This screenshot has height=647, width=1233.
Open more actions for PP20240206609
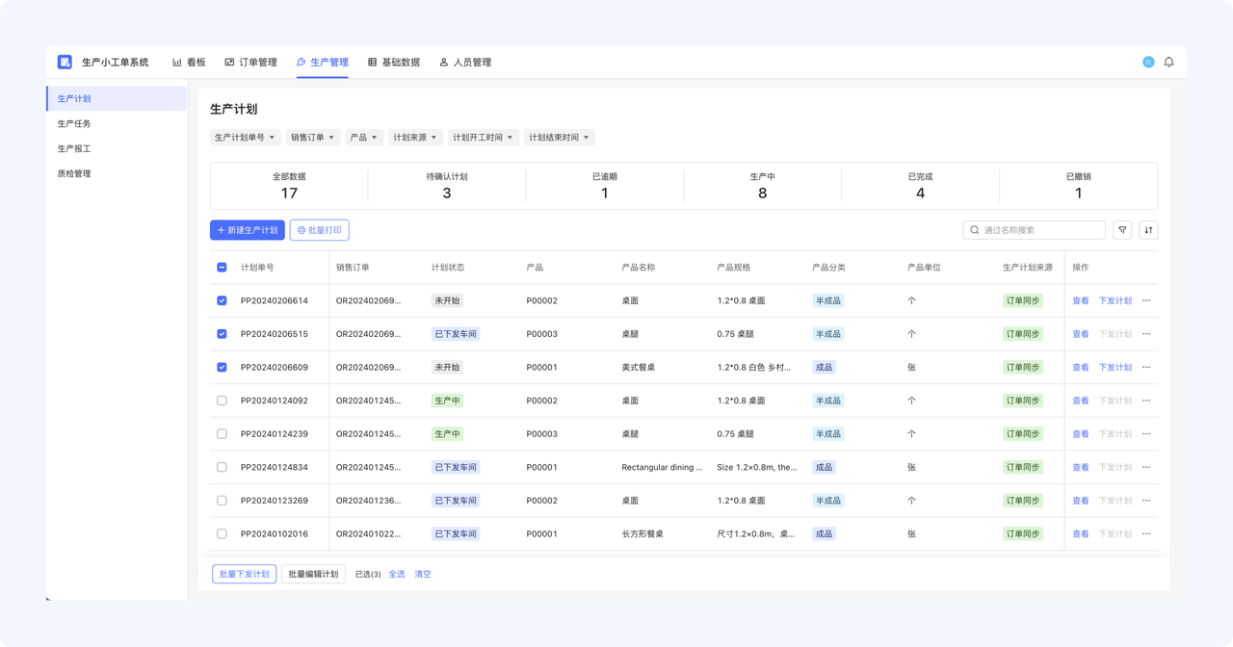(x=1146, y=367)
